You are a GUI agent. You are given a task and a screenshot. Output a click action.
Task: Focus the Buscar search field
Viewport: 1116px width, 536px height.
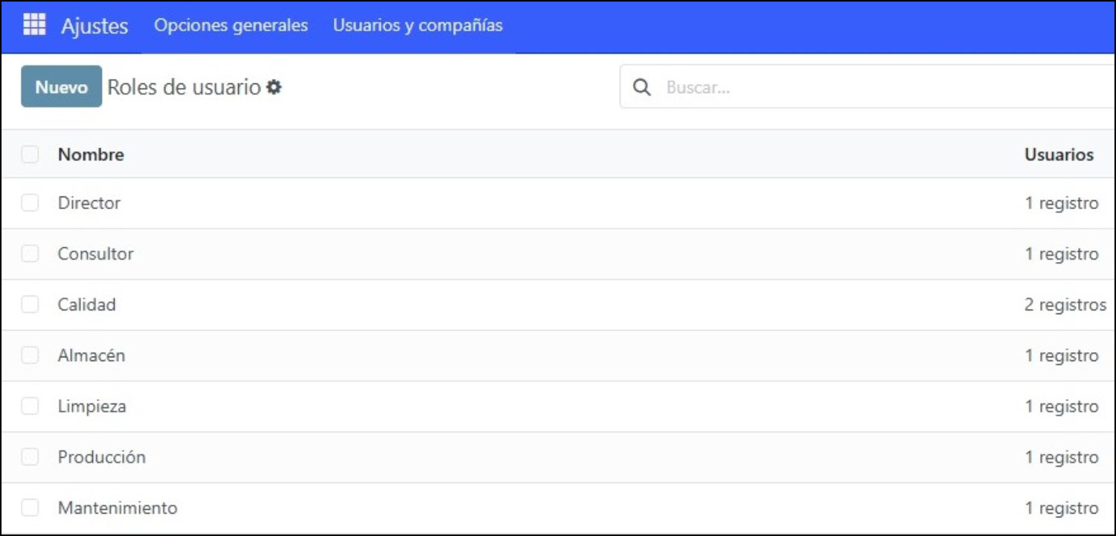pos(885,87)
